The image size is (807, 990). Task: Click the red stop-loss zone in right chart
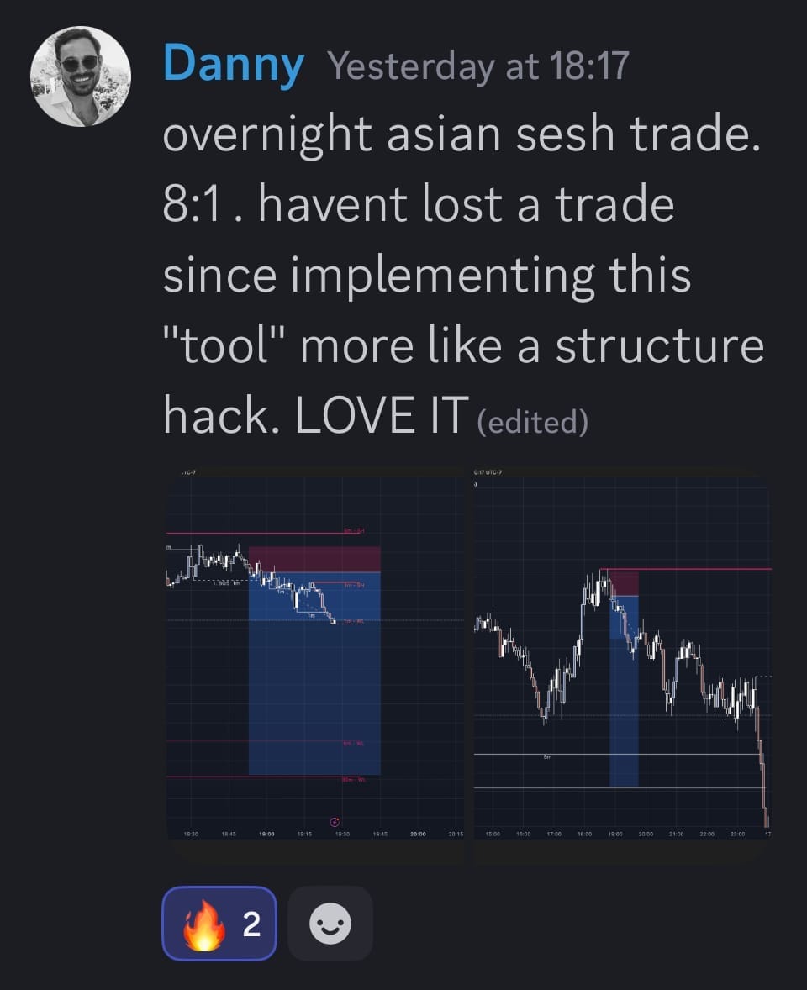point(623,582)
